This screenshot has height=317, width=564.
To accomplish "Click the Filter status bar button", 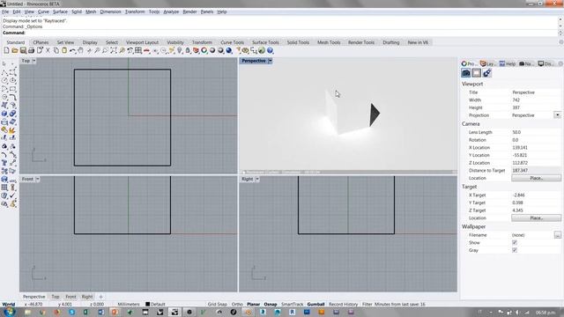I will coord(367,304).
